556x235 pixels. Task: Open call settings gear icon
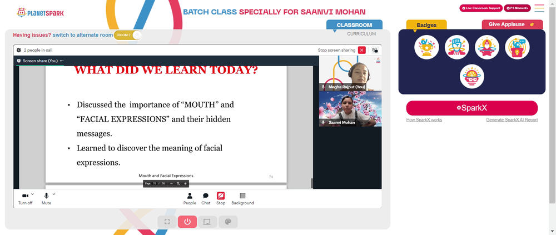pyautogui.click(x=19, y=50)
